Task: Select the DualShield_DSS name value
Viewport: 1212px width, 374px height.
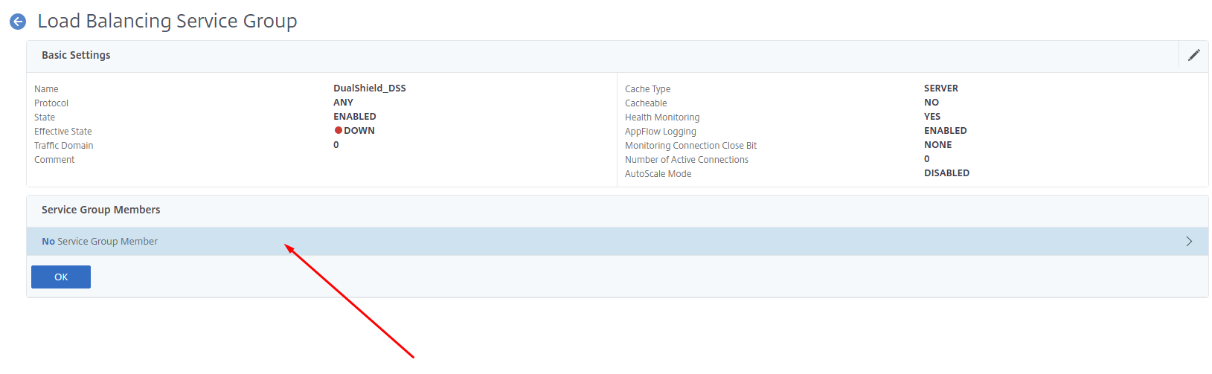Action: click(369, 88)
